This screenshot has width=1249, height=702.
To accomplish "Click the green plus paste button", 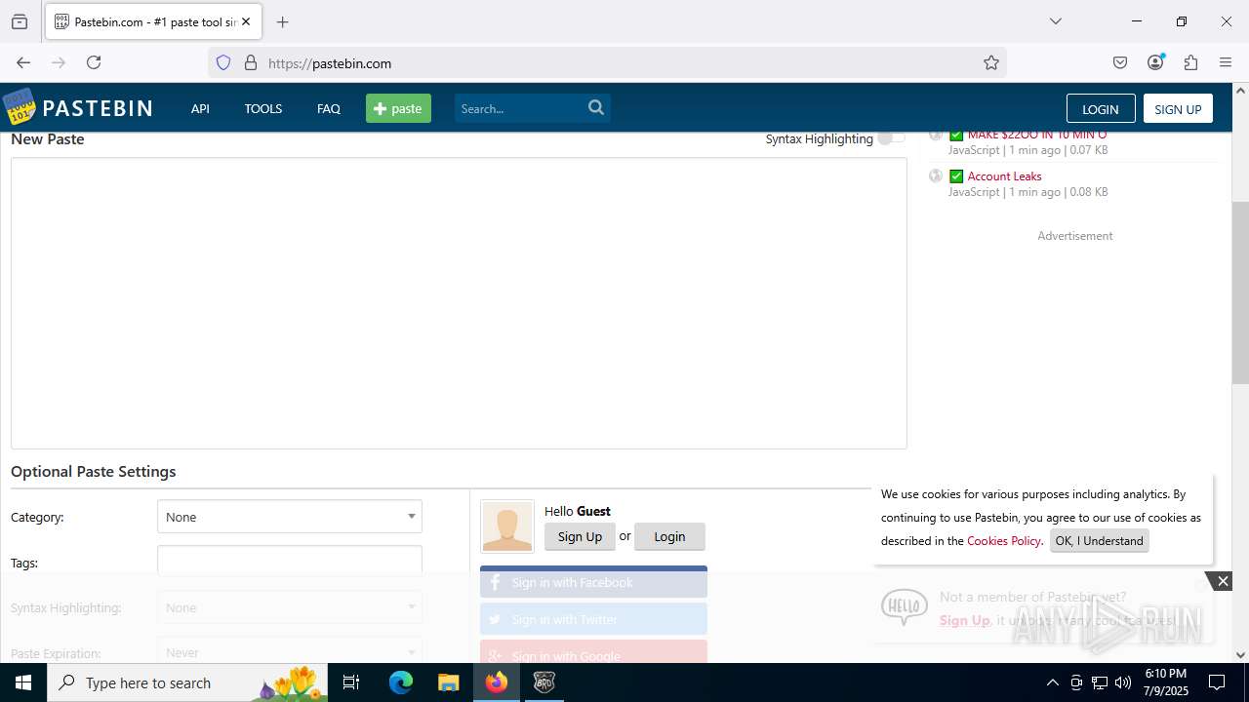I will tap(398, 108).
